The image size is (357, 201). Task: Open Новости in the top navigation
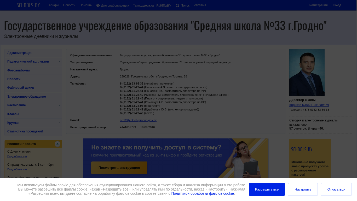pyautogui.click(x=69, y=5)
